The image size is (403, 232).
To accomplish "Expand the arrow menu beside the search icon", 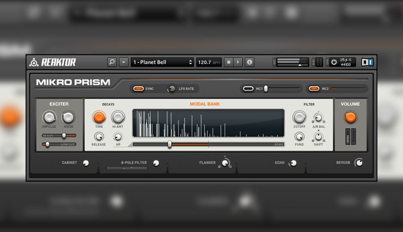I will tap(123, 62).
